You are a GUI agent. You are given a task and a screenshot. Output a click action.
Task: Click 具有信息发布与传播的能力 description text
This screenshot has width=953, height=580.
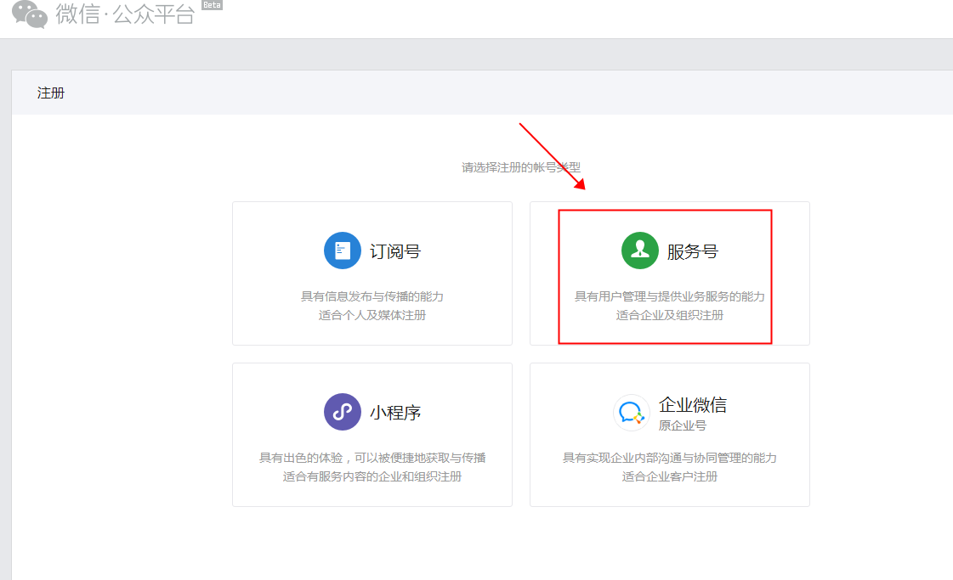tap(372, 296)
